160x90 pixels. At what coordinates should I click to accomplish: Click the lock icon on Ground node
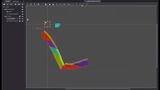point(20,16)
